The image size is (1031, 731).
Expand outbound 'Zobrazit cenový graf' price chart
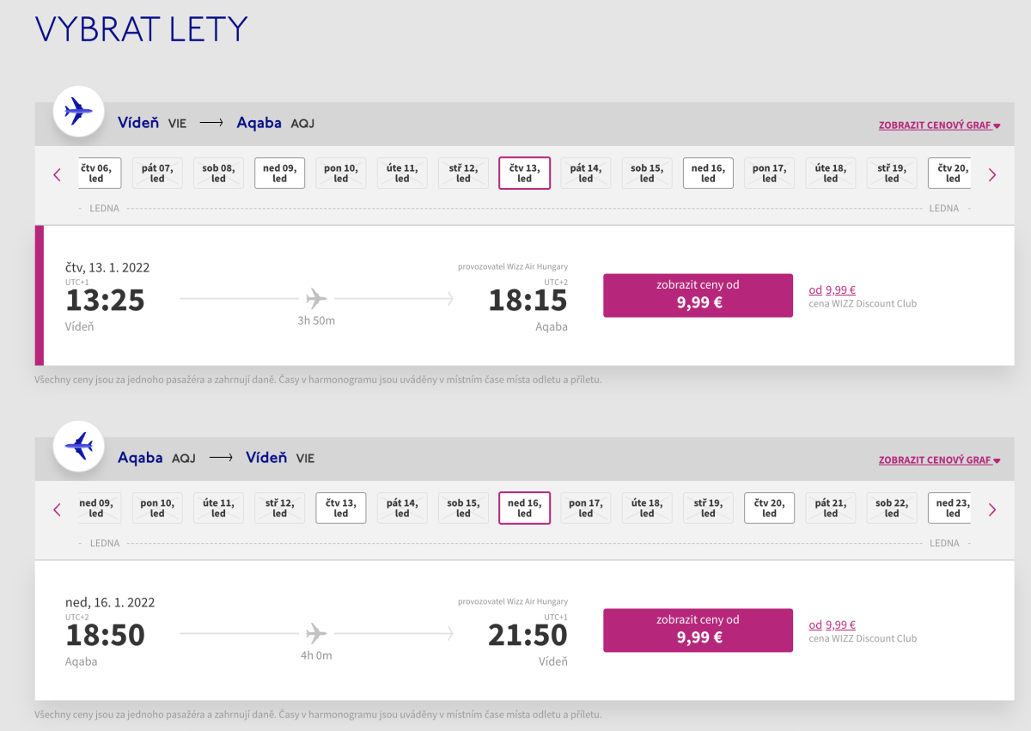click(x=939, y=125)
